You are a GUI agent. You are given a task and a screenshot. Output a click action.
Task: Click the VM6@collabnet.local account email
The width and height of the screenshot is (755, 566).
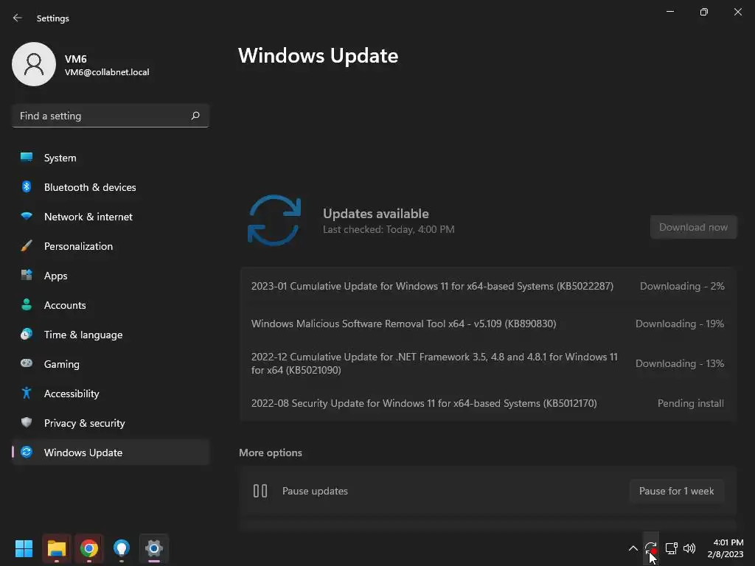pos(107,72)
